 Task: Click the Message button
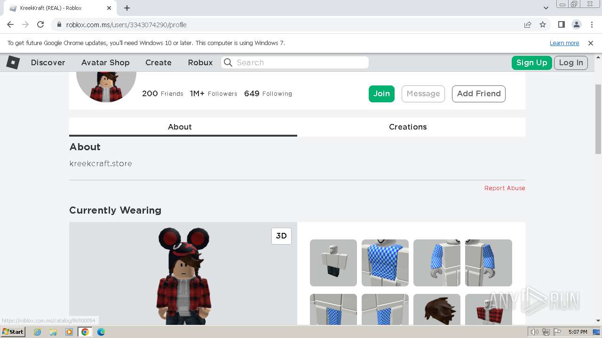[x=423, y=93]
